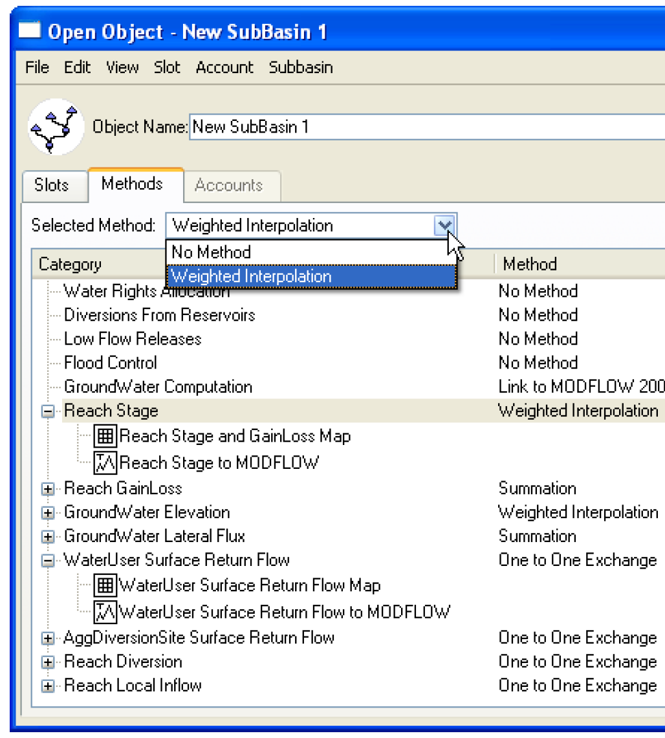665x738 pixels.
Task: Click the Method column header
Action: pyautogui.click(x=530, y=264)
